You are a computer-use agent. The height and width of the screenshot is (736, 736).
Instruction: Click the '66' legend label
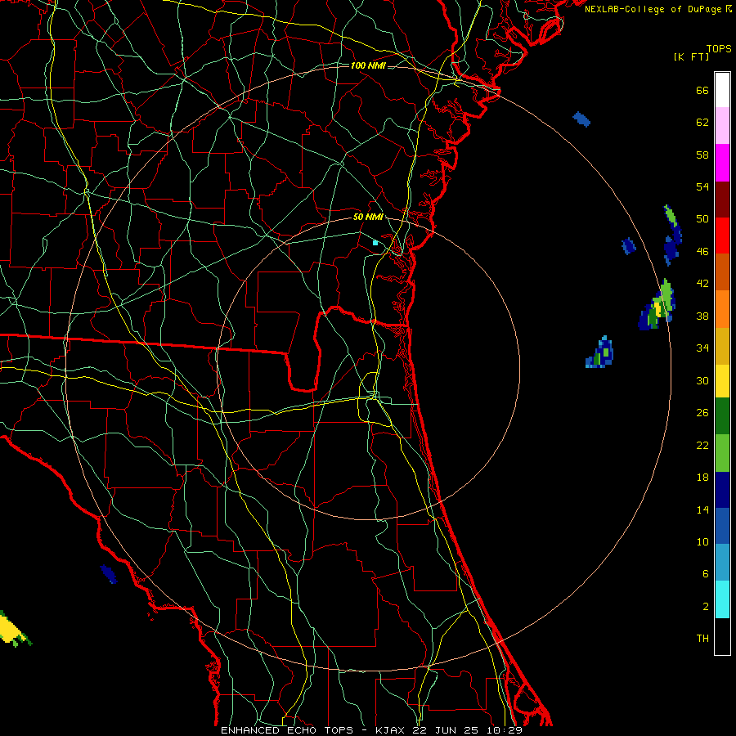click(702, 90)
